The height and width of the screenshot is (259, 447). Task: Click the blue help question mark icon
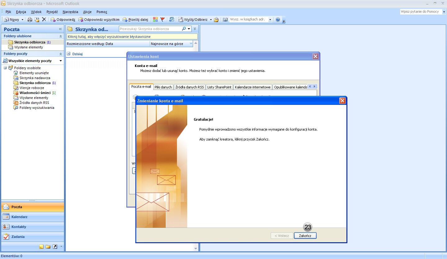coord(278,20)
